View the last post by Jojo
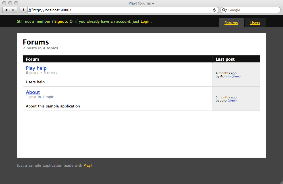Viewport: 283px width, 184px height. (232, 100)
